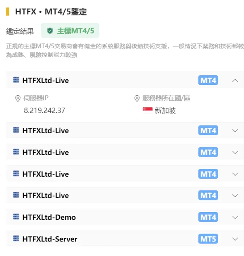
Task: Click the server icon of the HTFXLtd-Demo row
Action: tap(16, 217)
